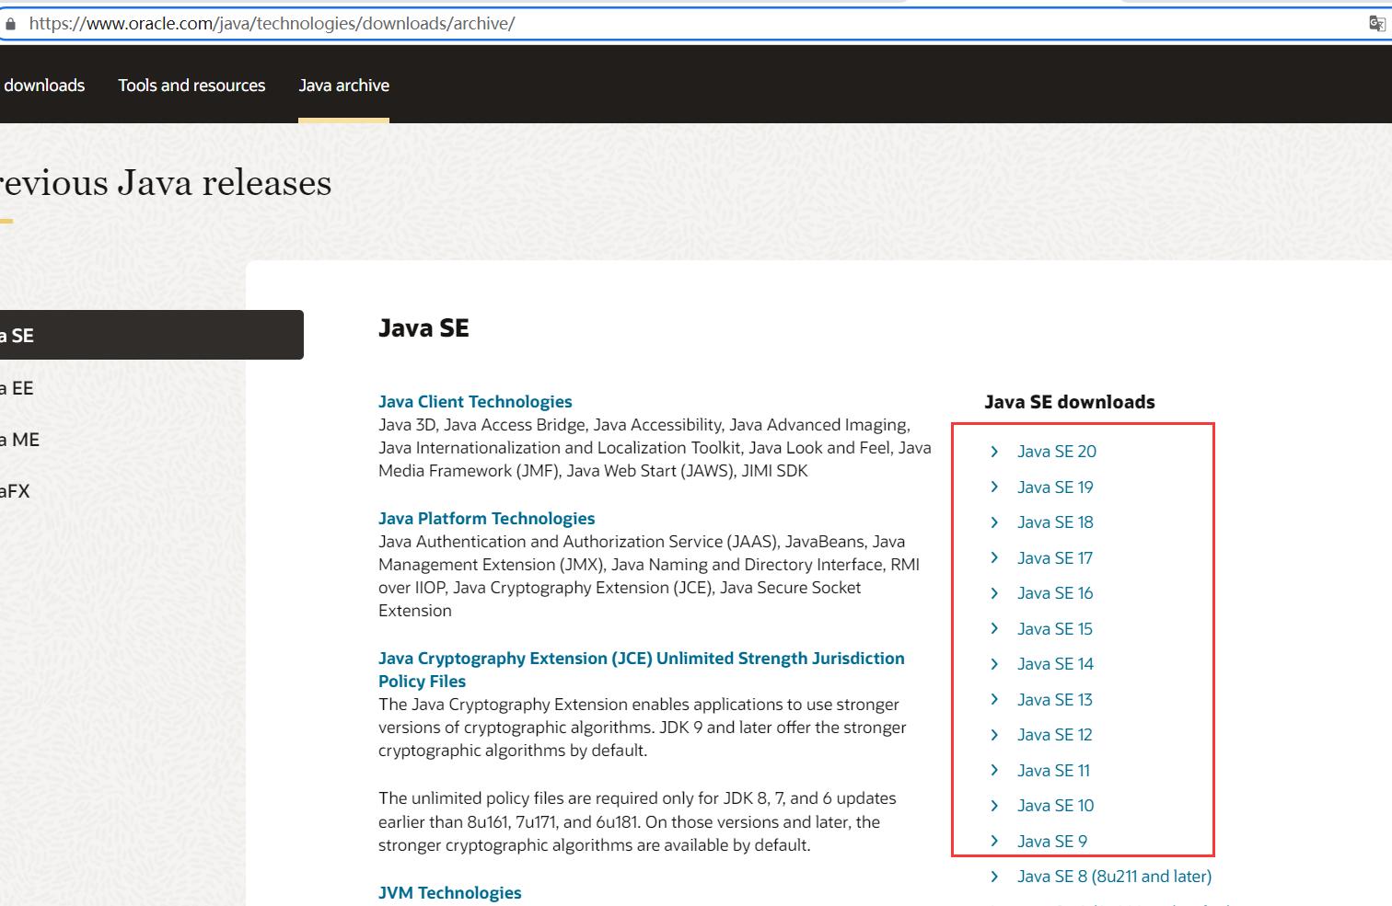Select Java ME in the sidebar
Screen dimensions: 1392x906
pos(20,440)
